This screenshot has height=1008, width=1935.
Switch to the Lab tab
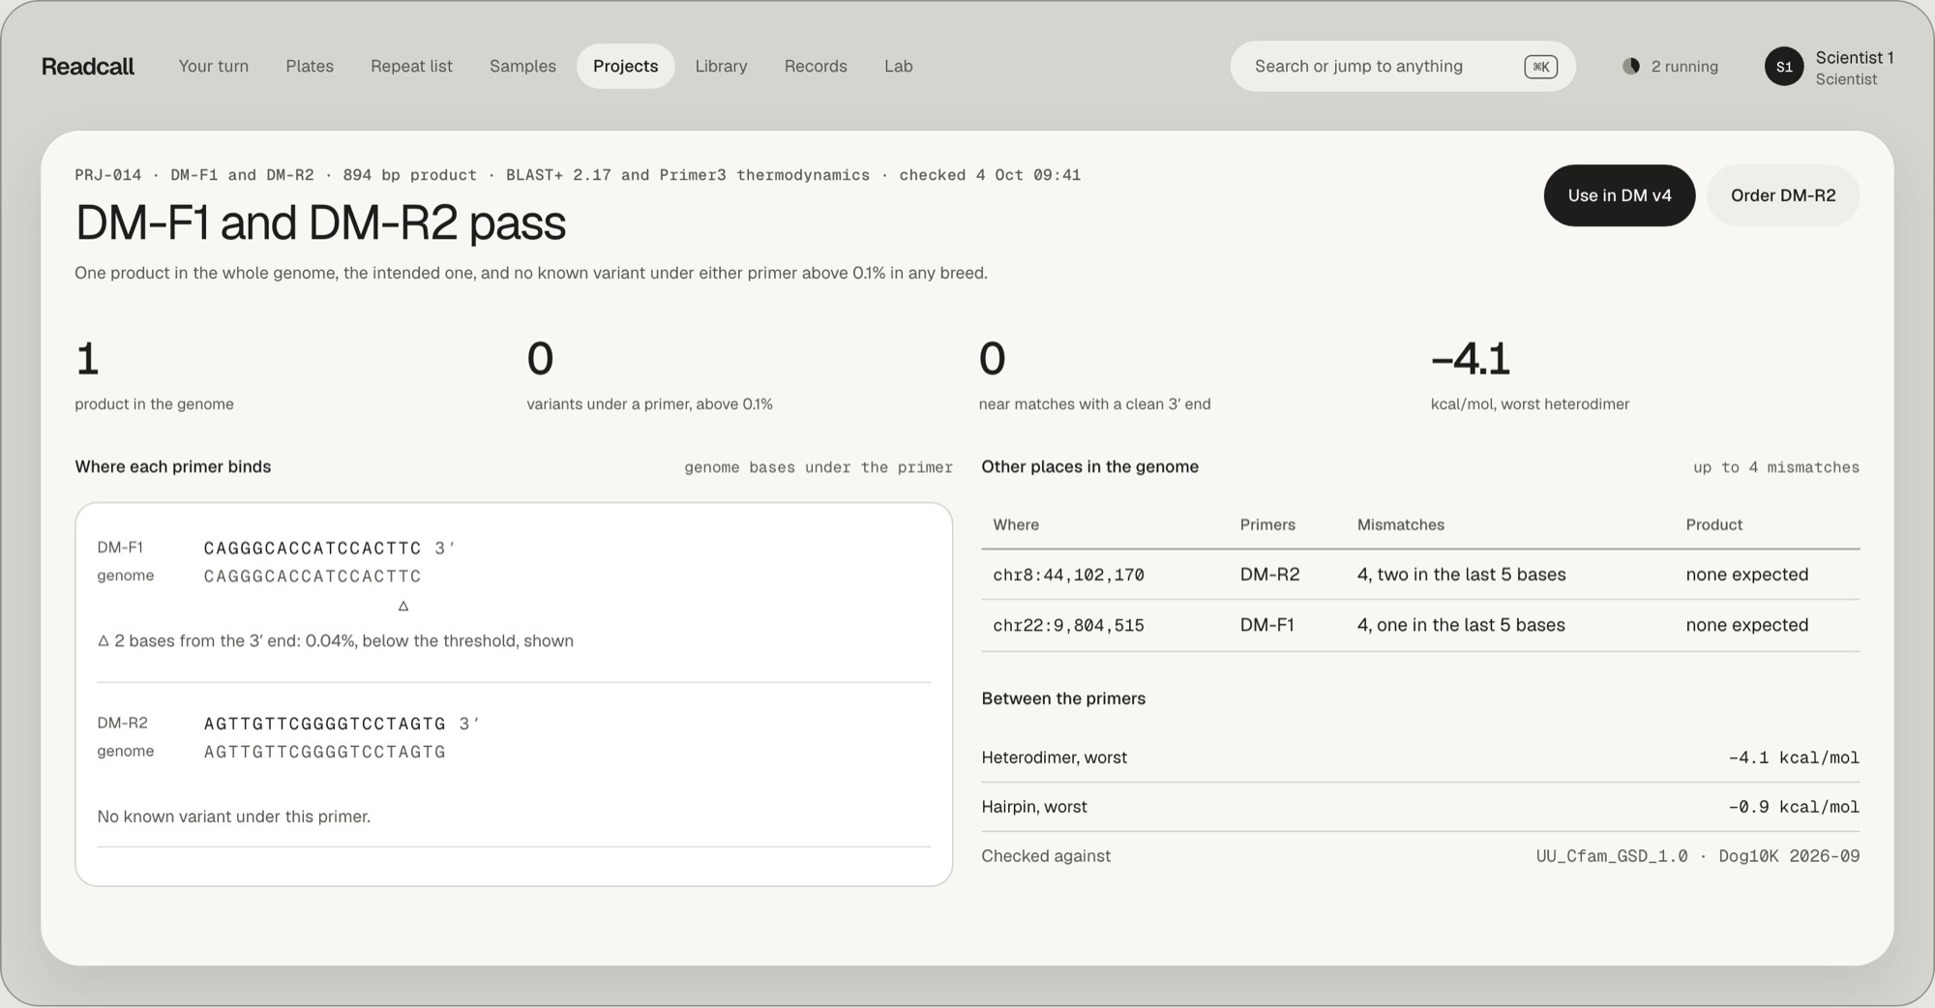pos(899,66)
